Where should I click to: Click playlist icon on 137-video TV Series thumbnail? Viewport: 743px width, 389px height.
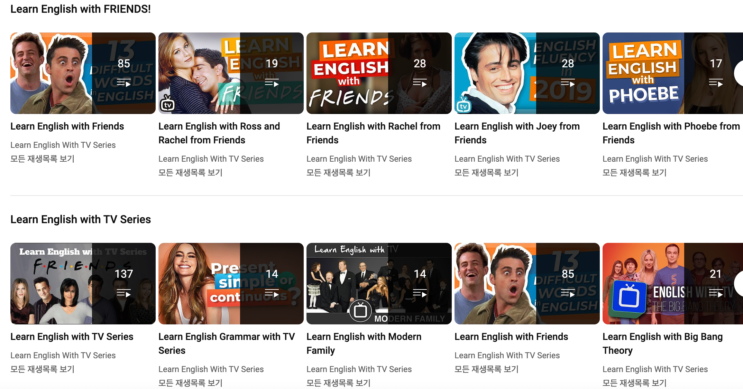coord(123,293)
